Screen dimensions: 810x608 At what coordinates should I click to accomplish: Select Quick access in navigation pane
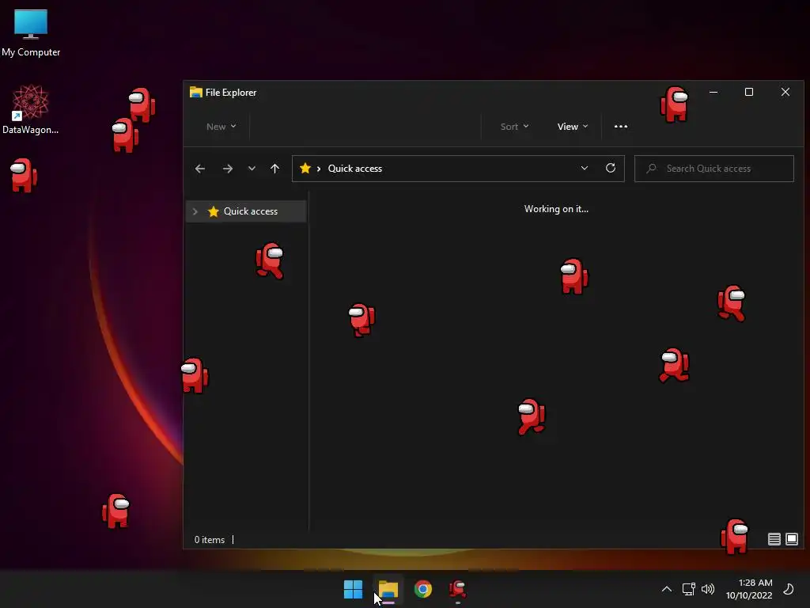pos(246,211)
